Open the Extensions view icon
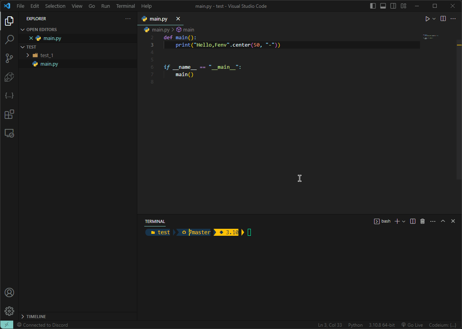 point(9,114)
